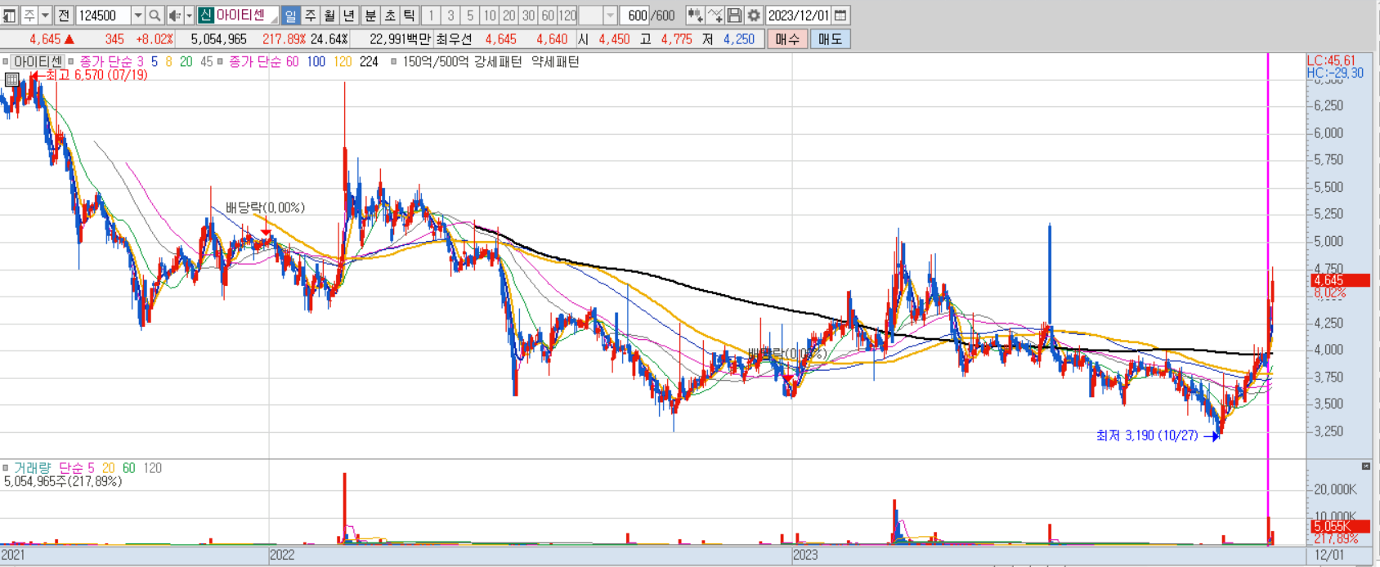Select the 10 interval button
The width and height of the screenshot is (1380, 567).
click(x=490, y=15)
